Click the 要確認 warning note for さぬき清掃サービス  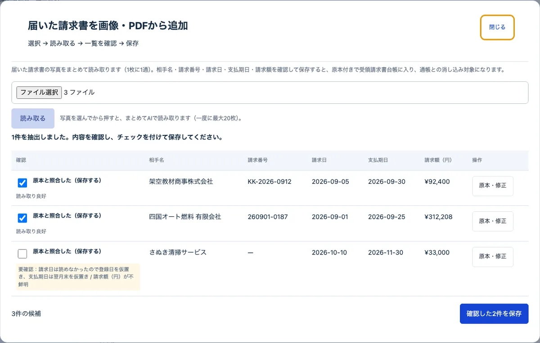pos(78,276)
